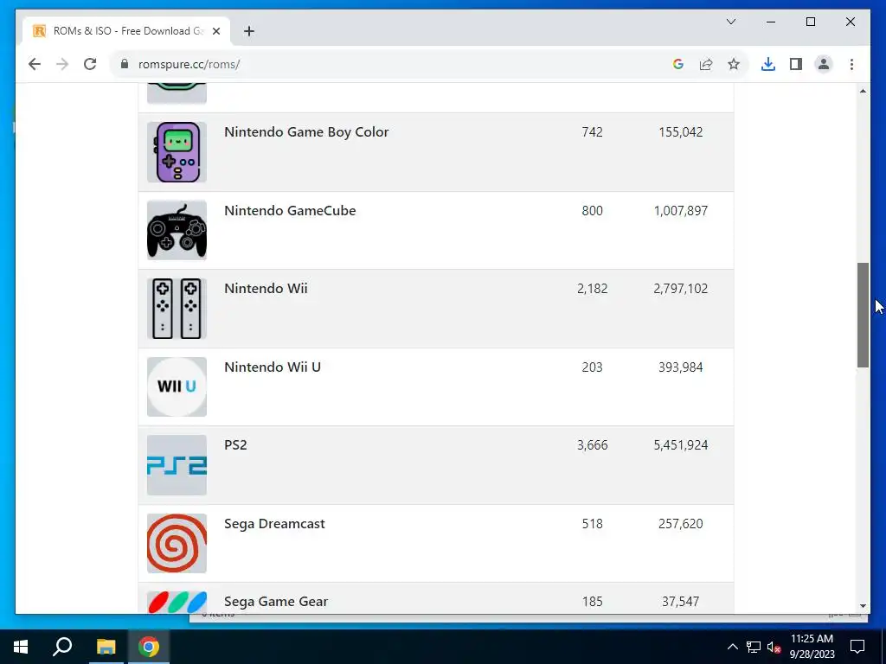Viewport: 886px width, 664px height.
Task: Show hidden system tray icons
Action: point(732,647)
